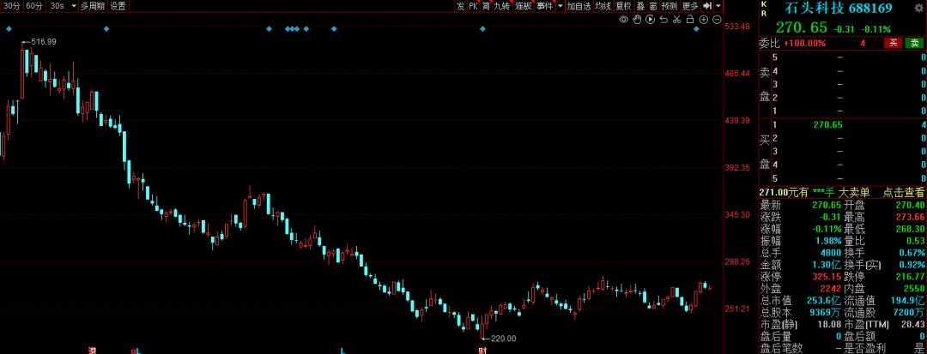Toggle 连板 indicator
This screenshot has height=354, width=927.
[524, 6]
